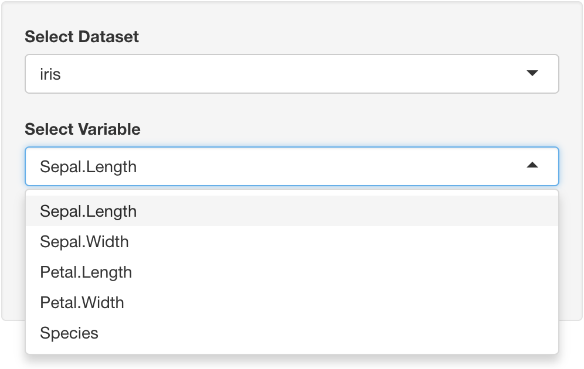
Task: Open the Select Dataset combo box
Action: 291,74
